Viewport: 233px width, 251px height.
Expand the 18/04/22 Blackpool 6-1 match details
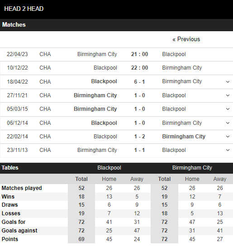pyautogui.click(x=228, y=82)
